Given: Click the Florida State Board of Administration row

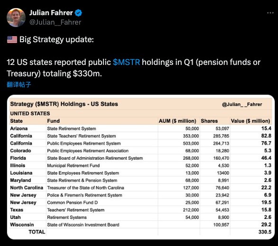Looking at the screenshot, I should pos(140,158).
